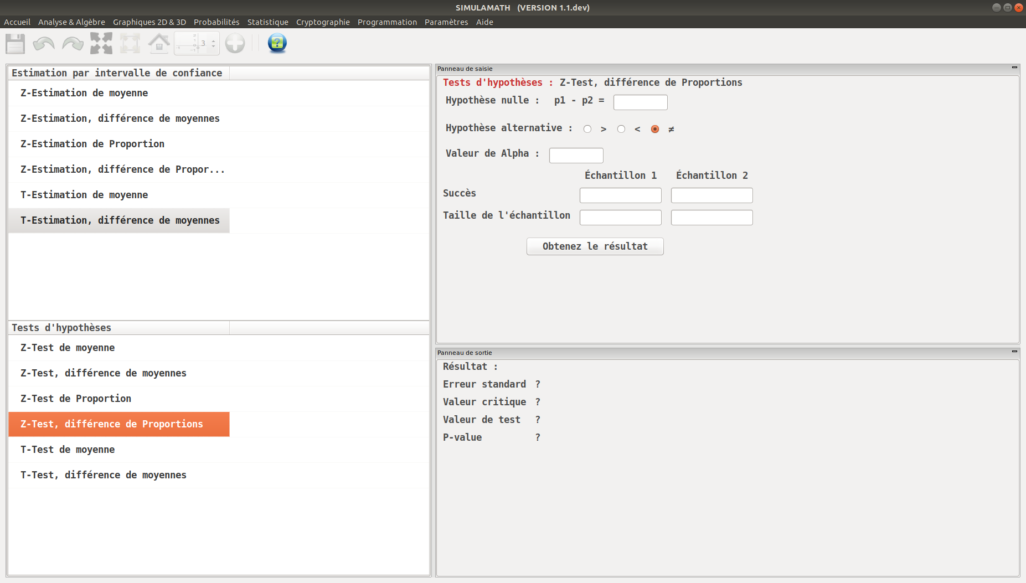Open the Probabilités menu
The image size is (1026, 583).
click(216, 22)
